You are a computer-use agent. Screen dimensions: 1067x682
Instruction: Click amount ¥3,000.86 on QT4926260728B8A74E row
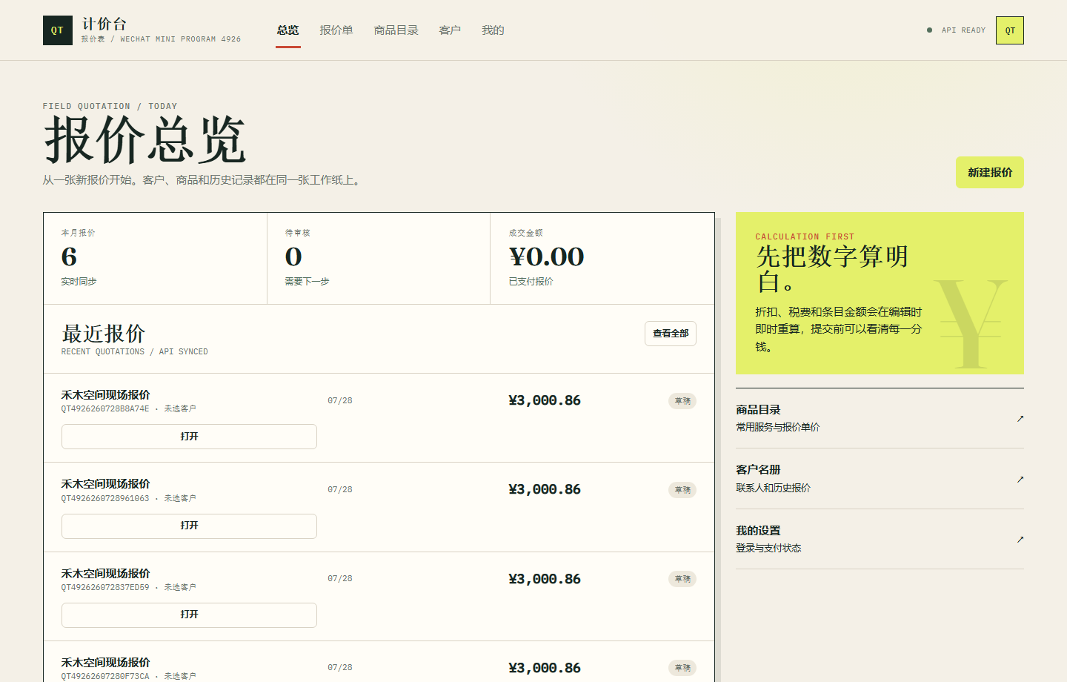[545, 400]
